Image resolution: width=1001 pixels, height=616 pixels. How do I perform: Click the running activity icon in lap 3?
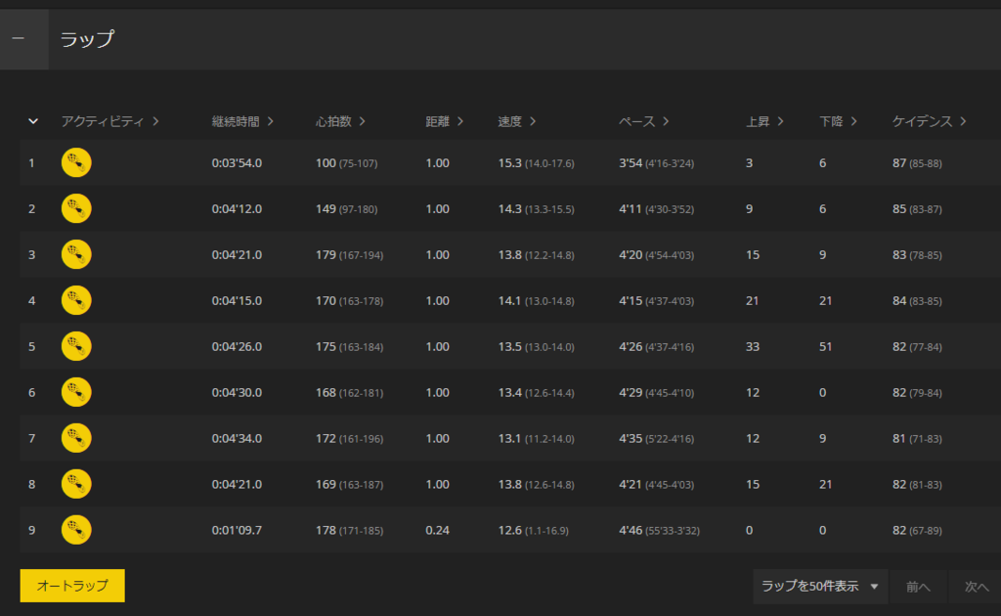(76, 254)
